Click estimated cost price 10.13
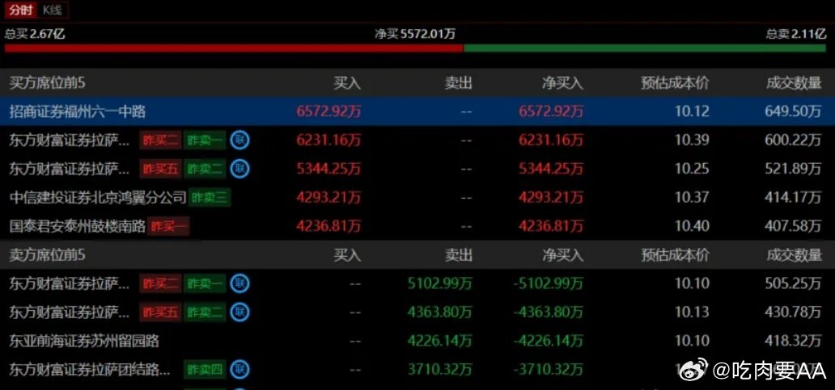Screen dimensions: 835x390 [692, 312]
